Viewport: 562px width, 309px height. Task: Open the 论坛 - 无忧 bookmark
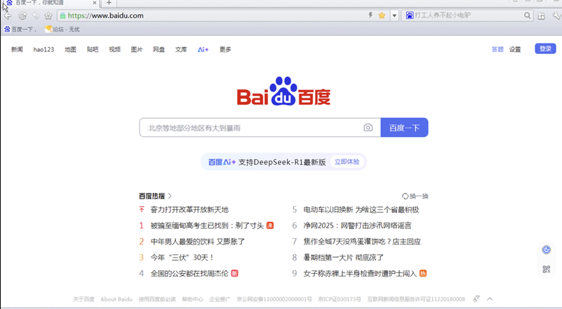click(x=62, y=29)
